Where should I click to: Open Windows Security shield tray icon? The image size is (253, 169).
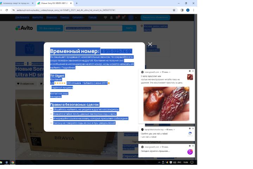(171, 162)
